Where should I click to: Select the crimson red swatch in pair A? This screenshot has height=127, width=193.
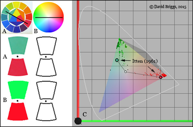pyautogui.click(x=18, y=67)
